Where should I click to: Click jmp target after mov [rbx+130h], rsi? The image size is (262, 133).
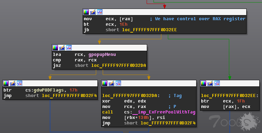(168, 123)
